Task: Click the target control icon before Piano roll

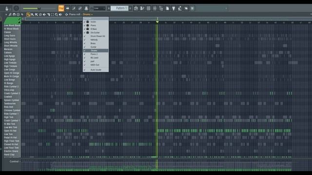Action: click(66, 15)
